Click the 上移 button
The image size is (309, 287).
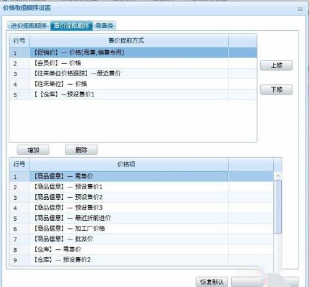276,66
